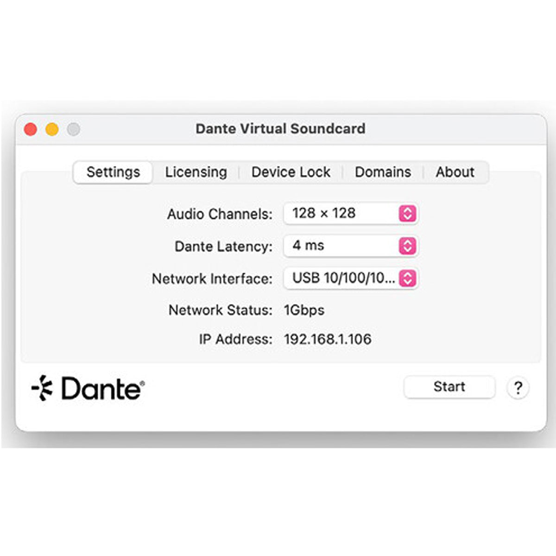Open the Device Lock tab
This screenshot has width=556, height=556.
click(291, 172)
